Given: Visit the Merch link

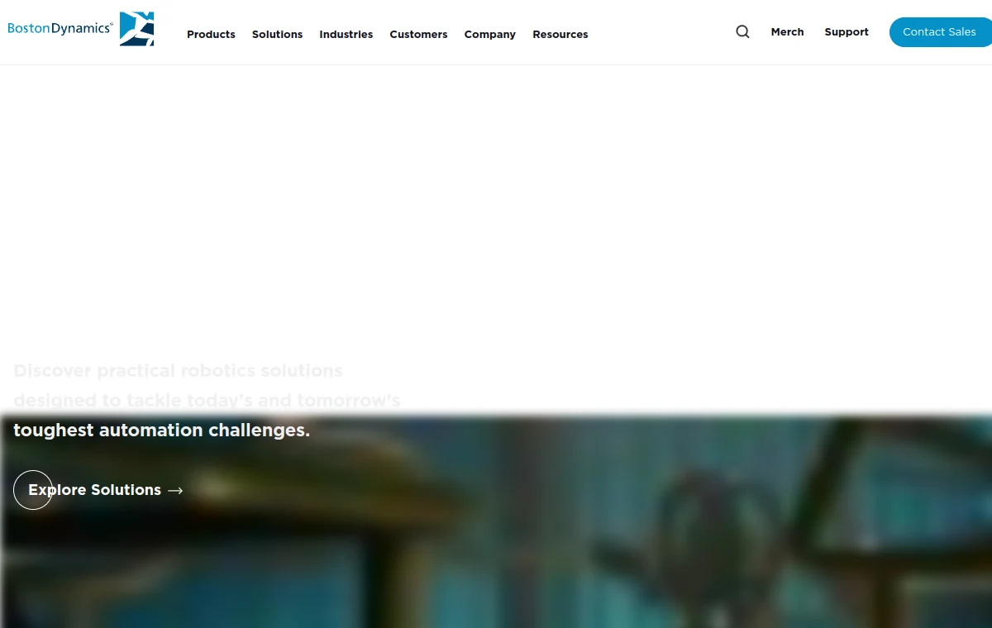Looking at the screenshot, I should point(787,32).
